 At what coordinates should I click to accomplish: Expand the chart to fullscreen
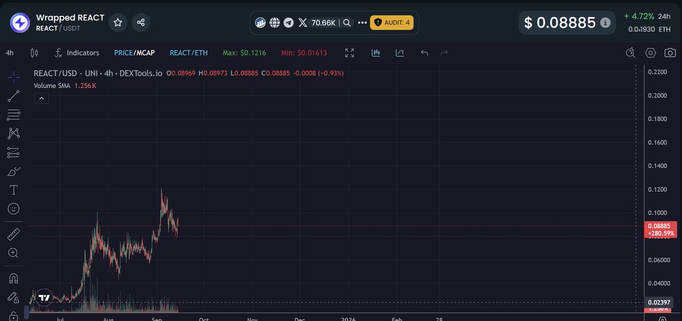click(350, 53)
